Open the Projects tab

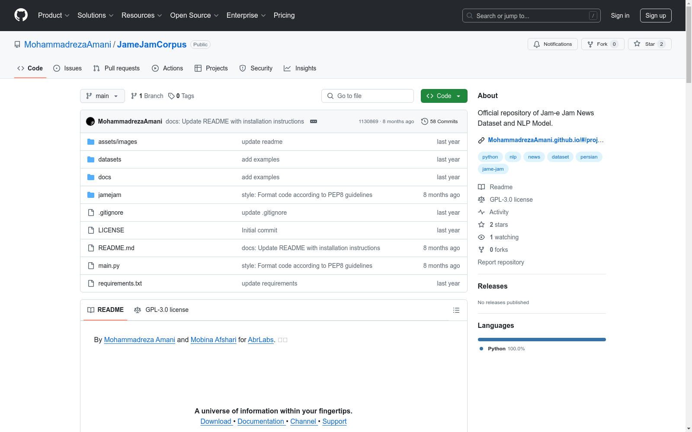click(x=211, y=68)
